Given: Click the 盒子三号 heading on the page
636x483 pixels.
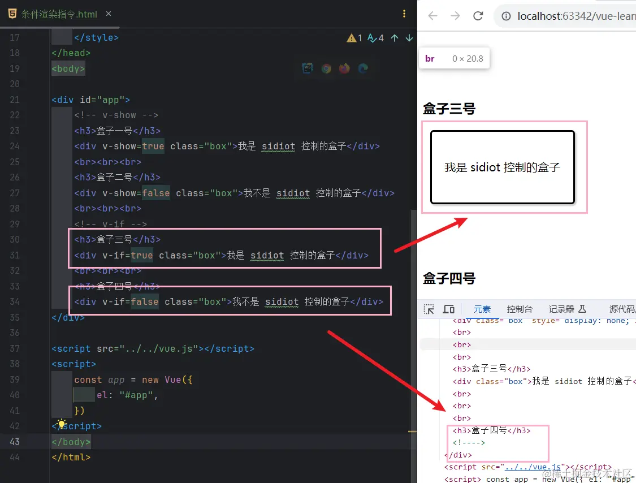Looking at the screenshot, I should coord(449,109).
